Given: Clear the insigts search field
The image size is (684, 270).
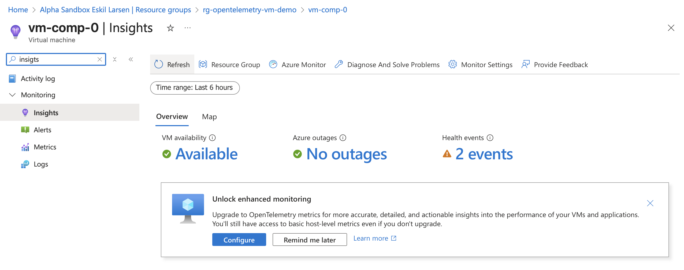Looking at the screenshot, I should 99,59.
